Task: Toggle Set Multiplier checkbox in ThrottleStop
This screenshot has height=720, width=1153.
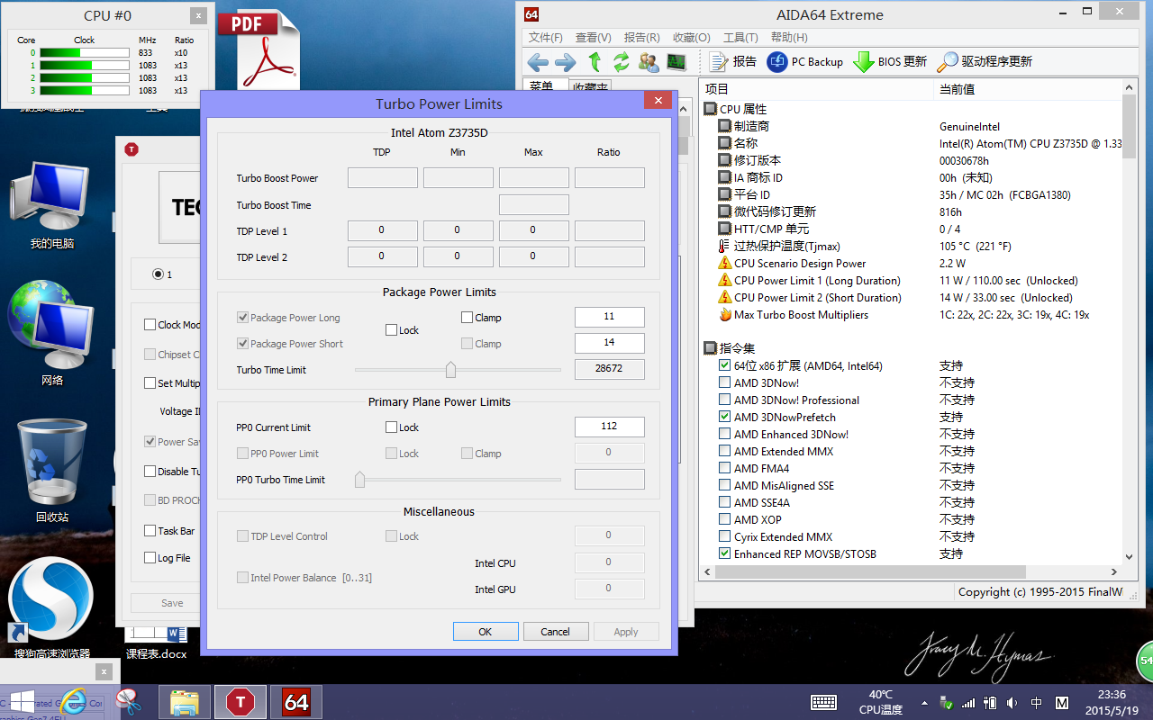Action: 150,383
